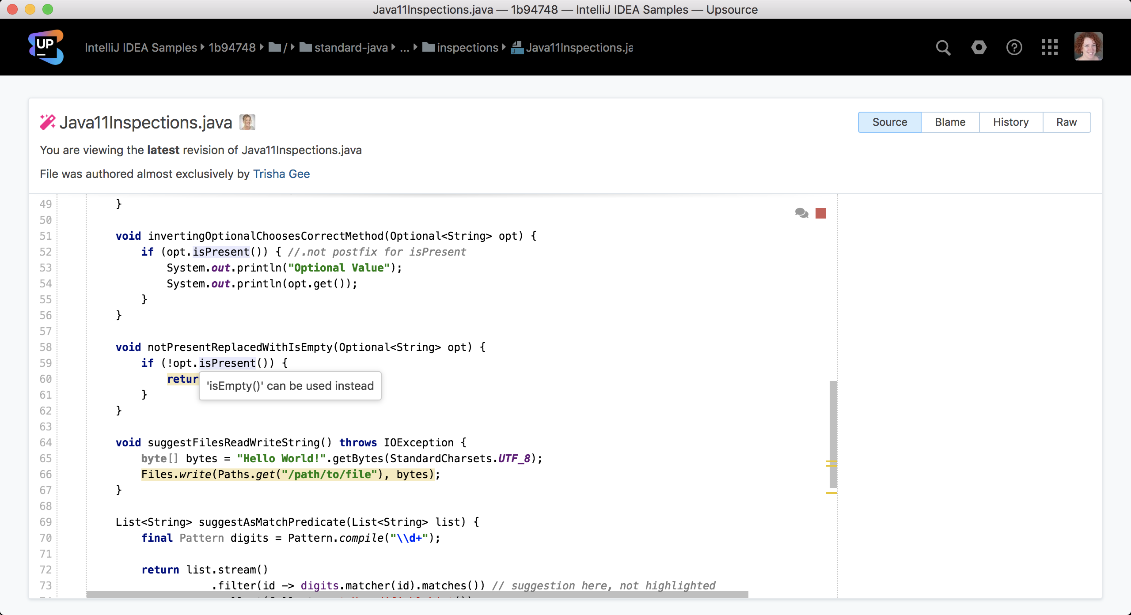Click line number 64 in gutter
Viewport: 1131px width, 615px height.
tap(46, 442)
